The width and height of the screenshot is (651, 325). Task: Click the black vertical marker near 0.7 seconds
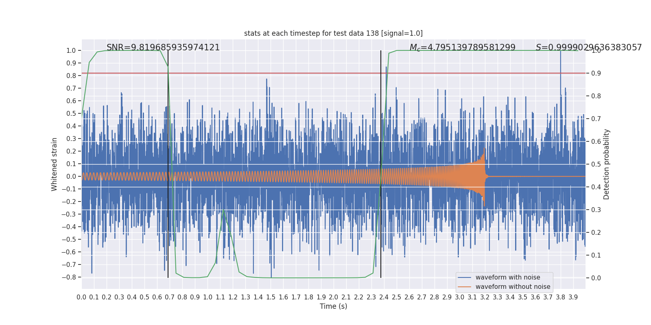(168, 164)
